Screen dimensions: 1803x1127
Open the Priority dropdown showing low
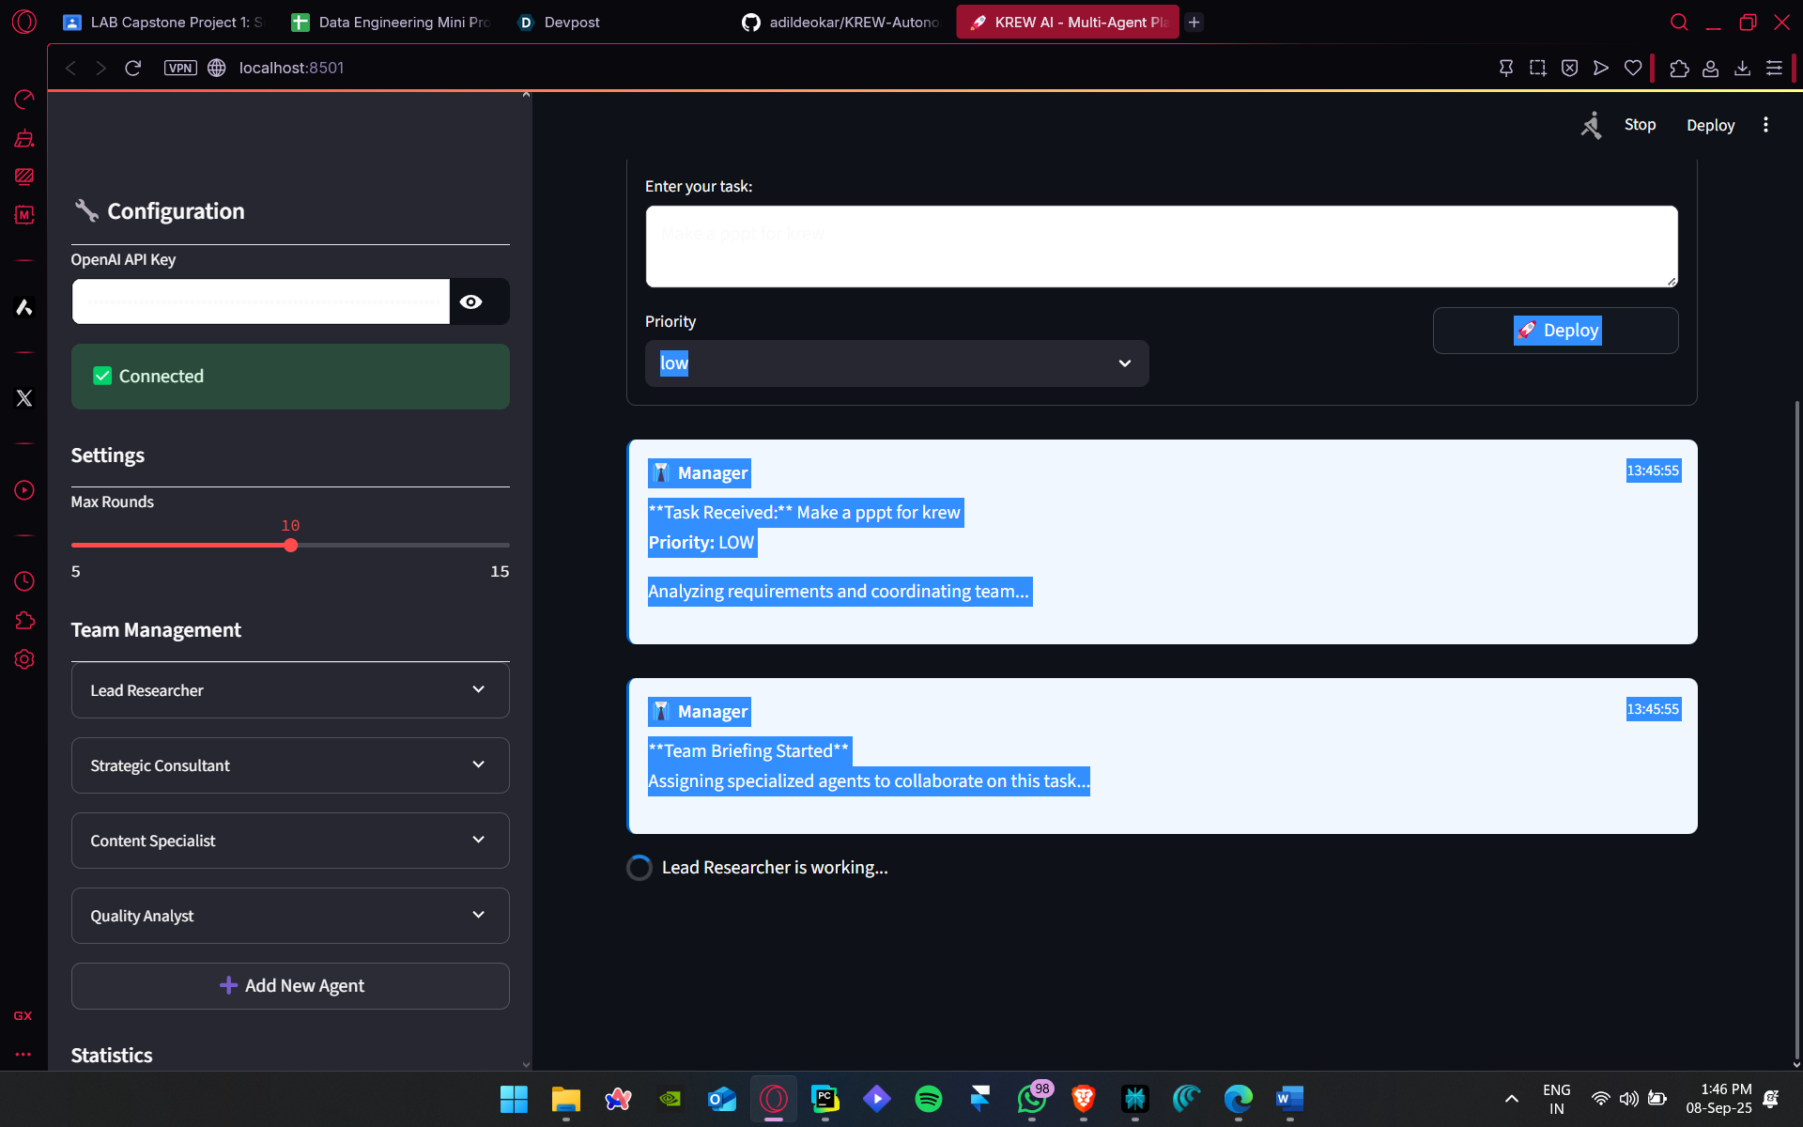pos(896,363)
